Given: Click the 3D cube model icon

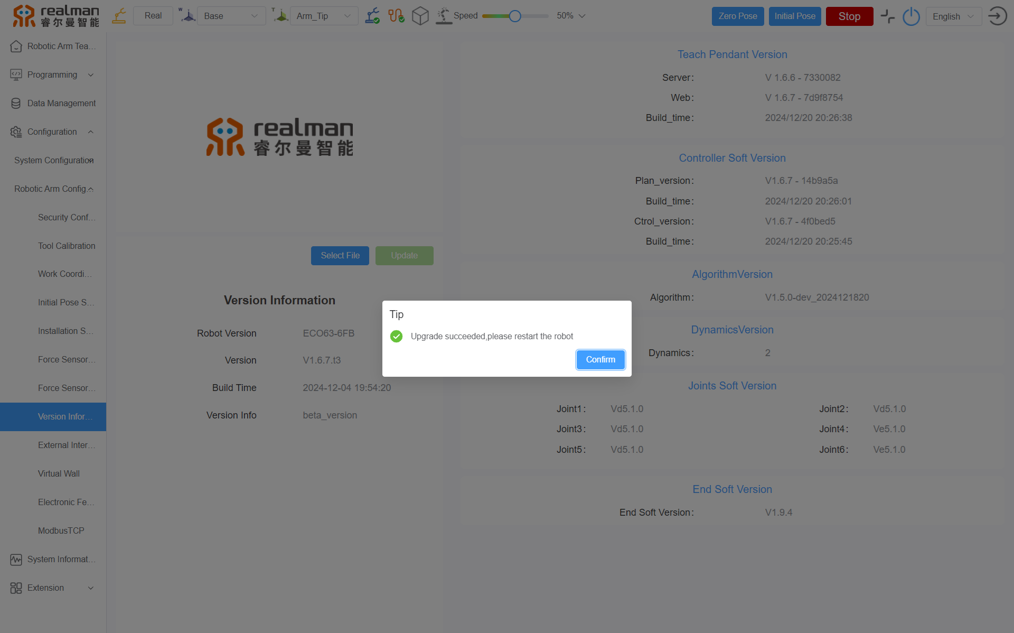Looking at the screenshot, I should (x=420, y=16).
